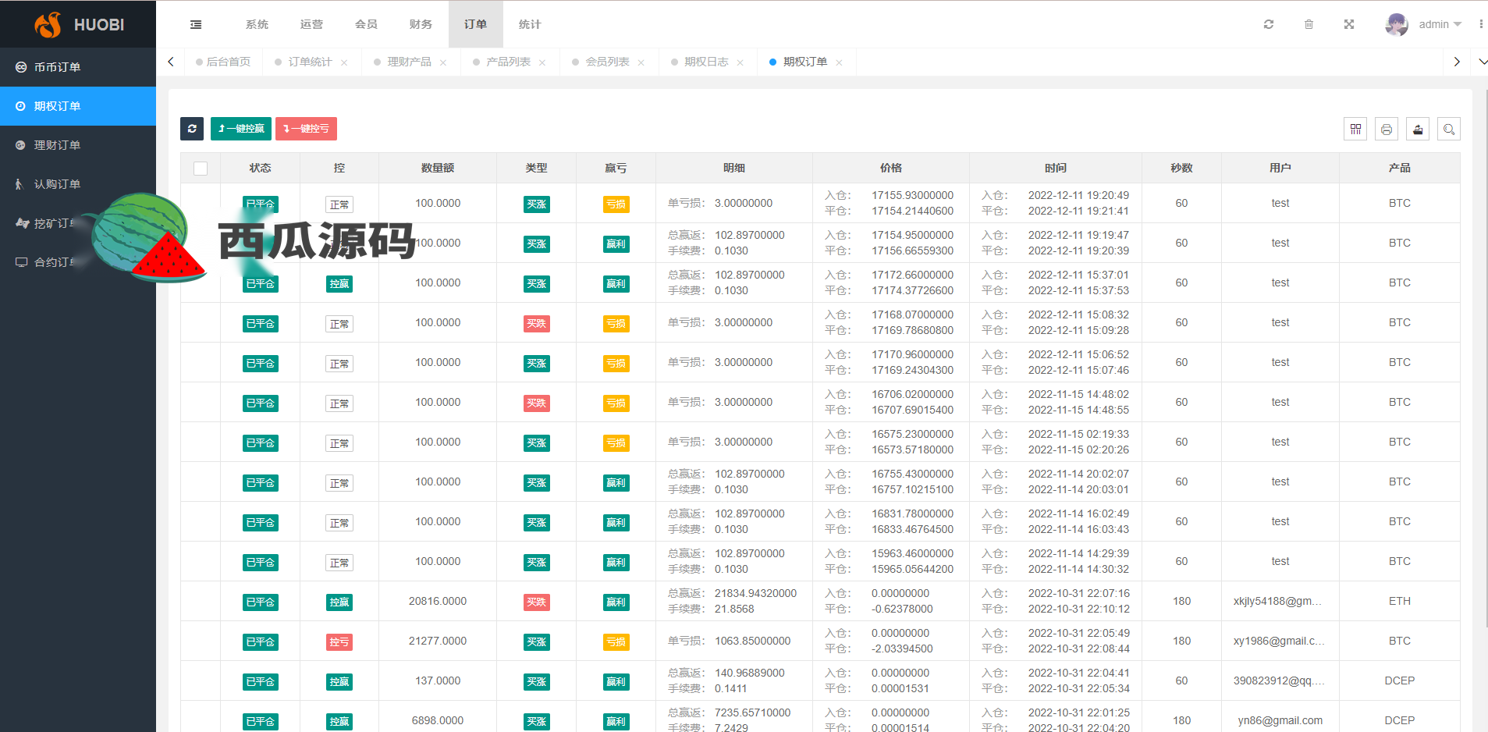Open the vertical dots more menu

point(1481,24)
